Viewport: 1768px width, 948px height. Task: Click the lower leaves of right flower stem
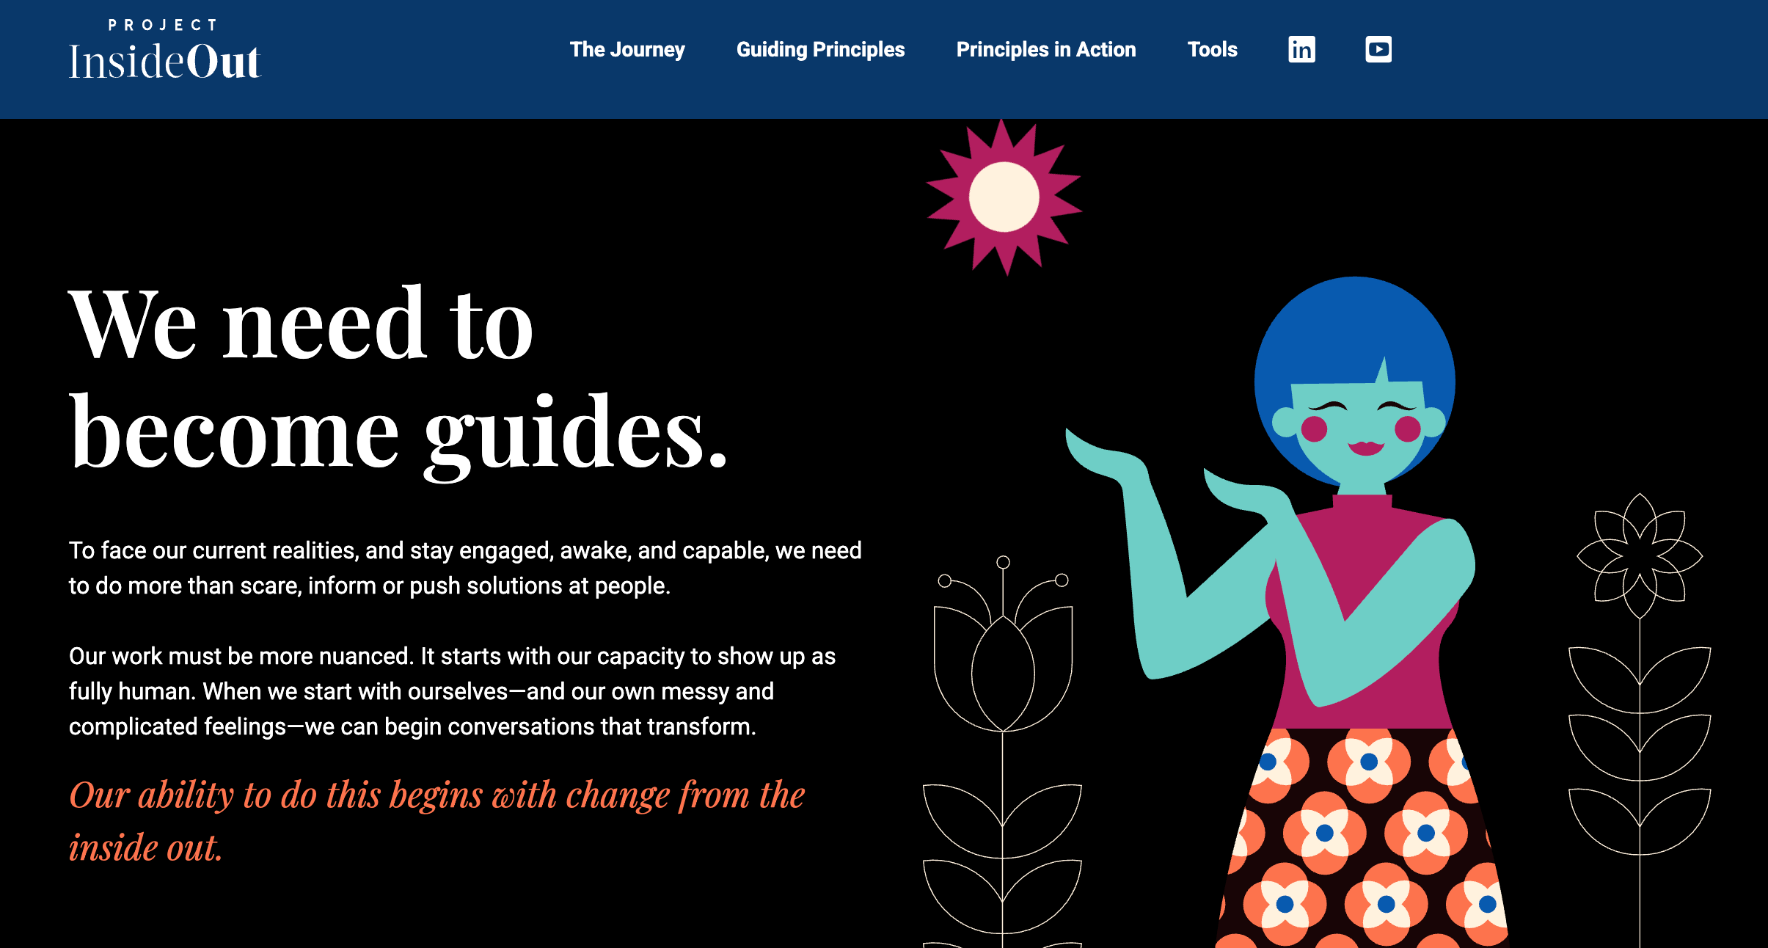[x=1640, y=822]
